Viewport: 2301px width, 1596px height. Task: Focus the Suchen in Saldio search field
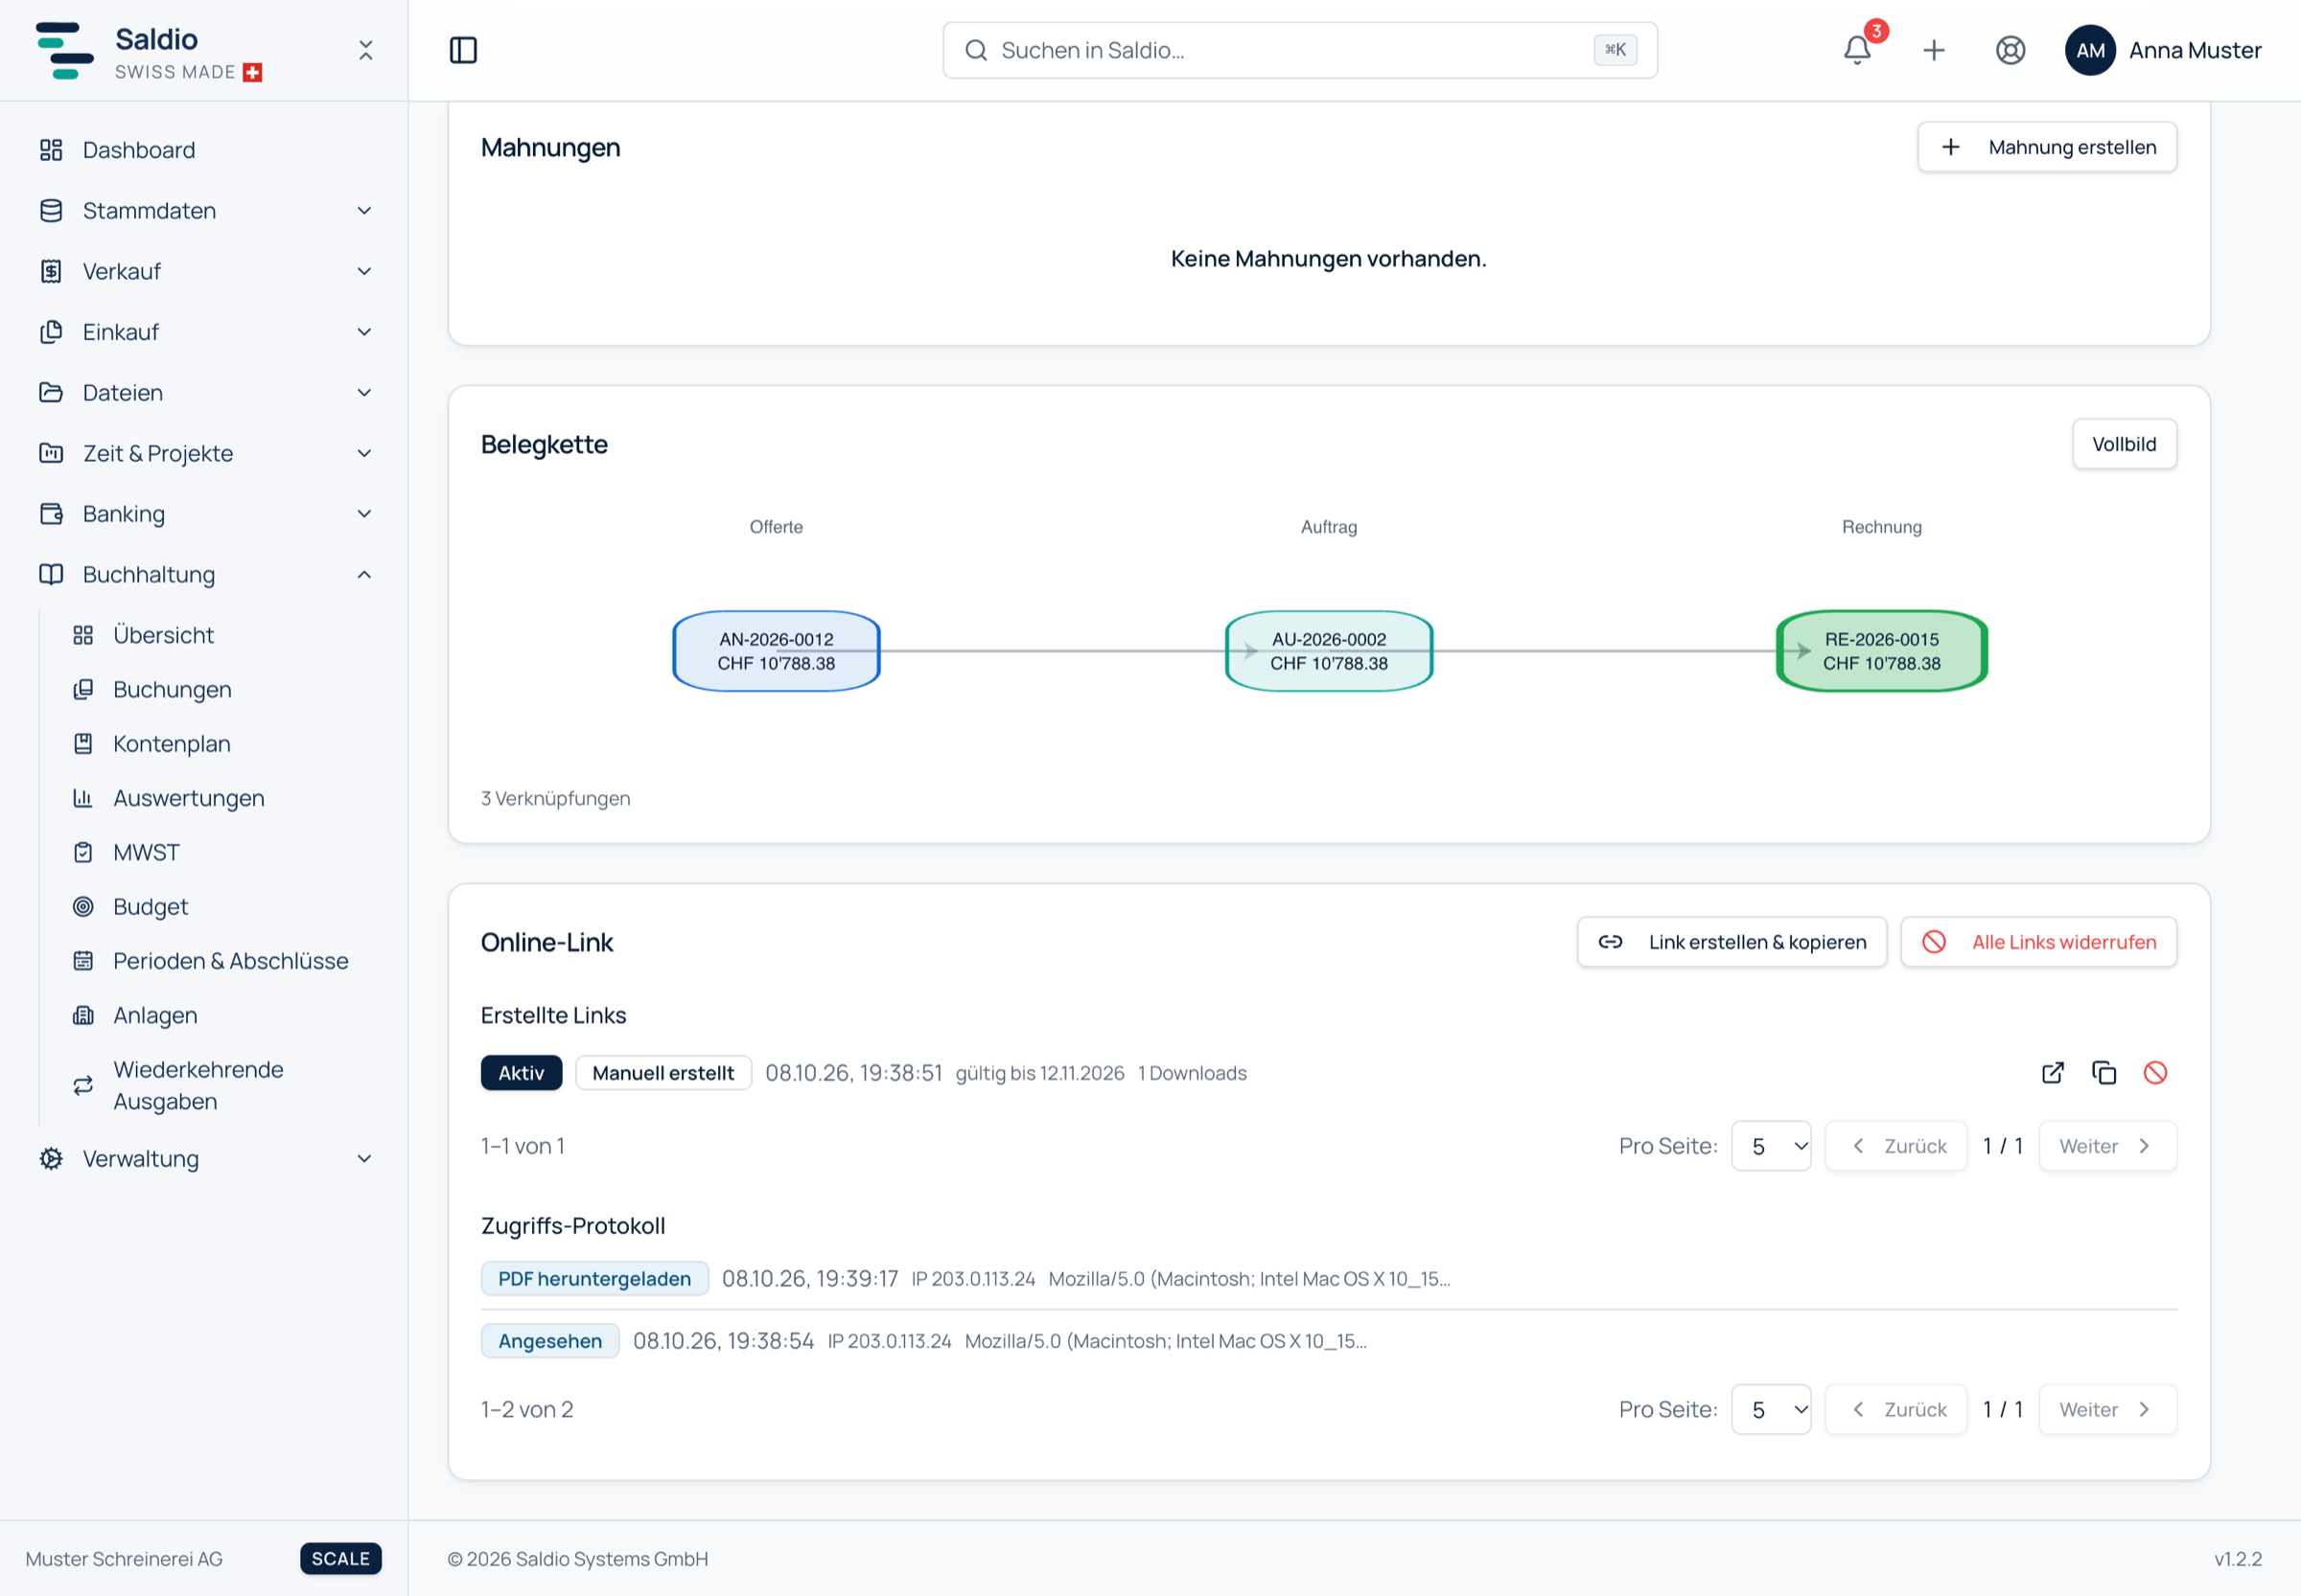coord(1299,50)
